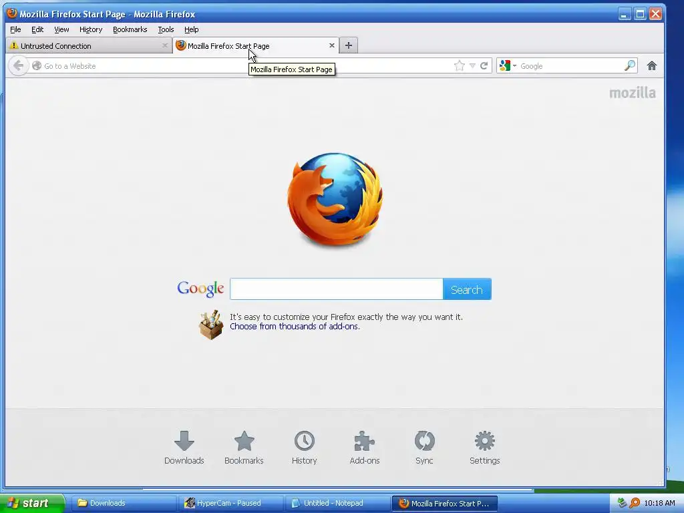
Task: Focus the start page Google search box
Action: [337, 289]
